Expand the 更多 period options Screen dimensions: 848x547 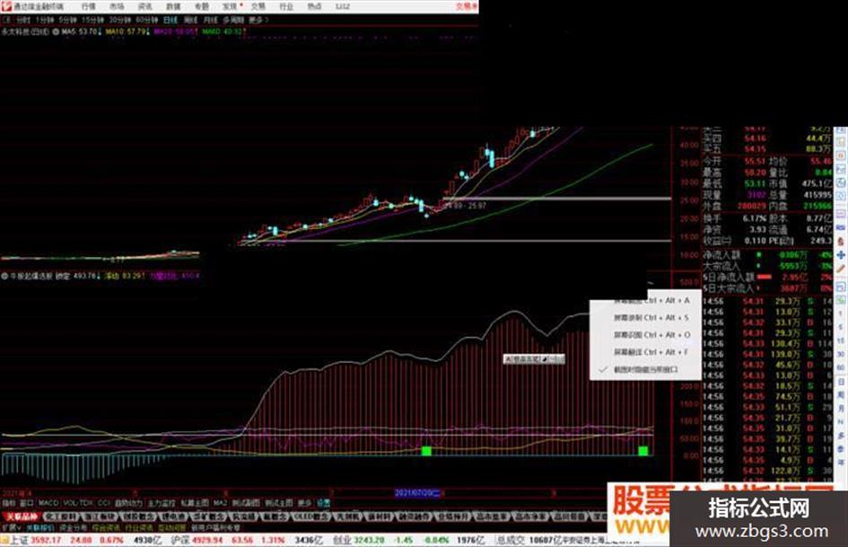click(x=258, y=20)
